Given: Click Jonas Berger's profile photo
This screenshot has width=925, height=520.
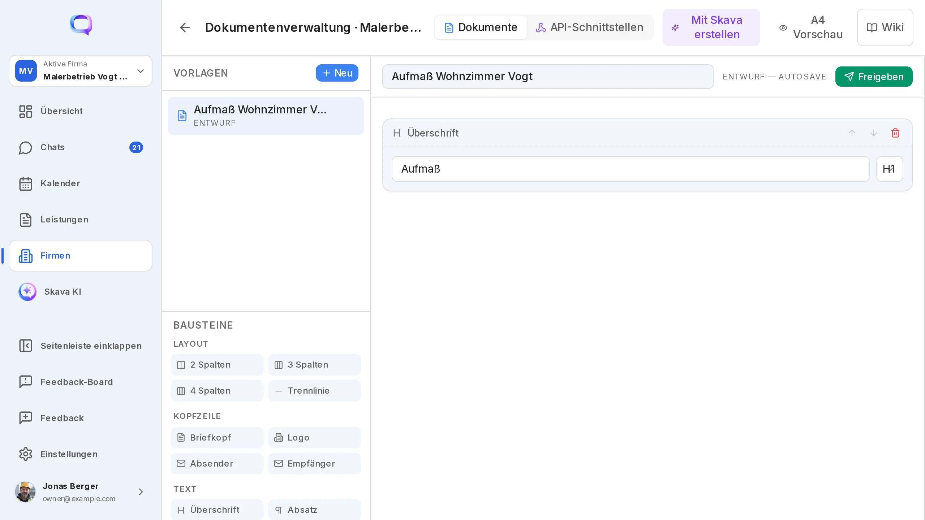Looking at the screenshot, I should point(25,492).
